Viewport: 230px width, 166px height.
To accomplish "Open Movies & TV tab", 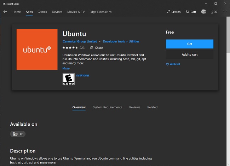I will [76, 12].
